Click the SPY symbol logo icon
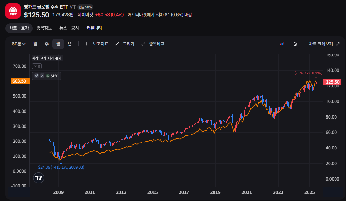Image resolution: width=346 pixels, height=201 pixels. click(47, 76)
